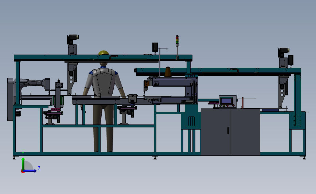Click the blue HMI touchscreen display
The width and height of the screenshot is (316, 194).
(226, 100)
